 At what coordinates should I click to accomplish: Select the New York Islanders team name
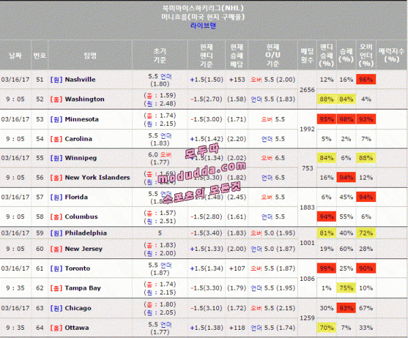(97, 178)
